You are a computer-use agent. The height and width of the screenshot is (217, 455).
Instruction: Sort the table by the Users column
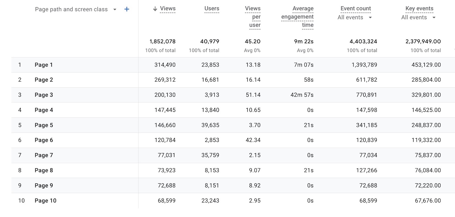[x=212, y=9]
